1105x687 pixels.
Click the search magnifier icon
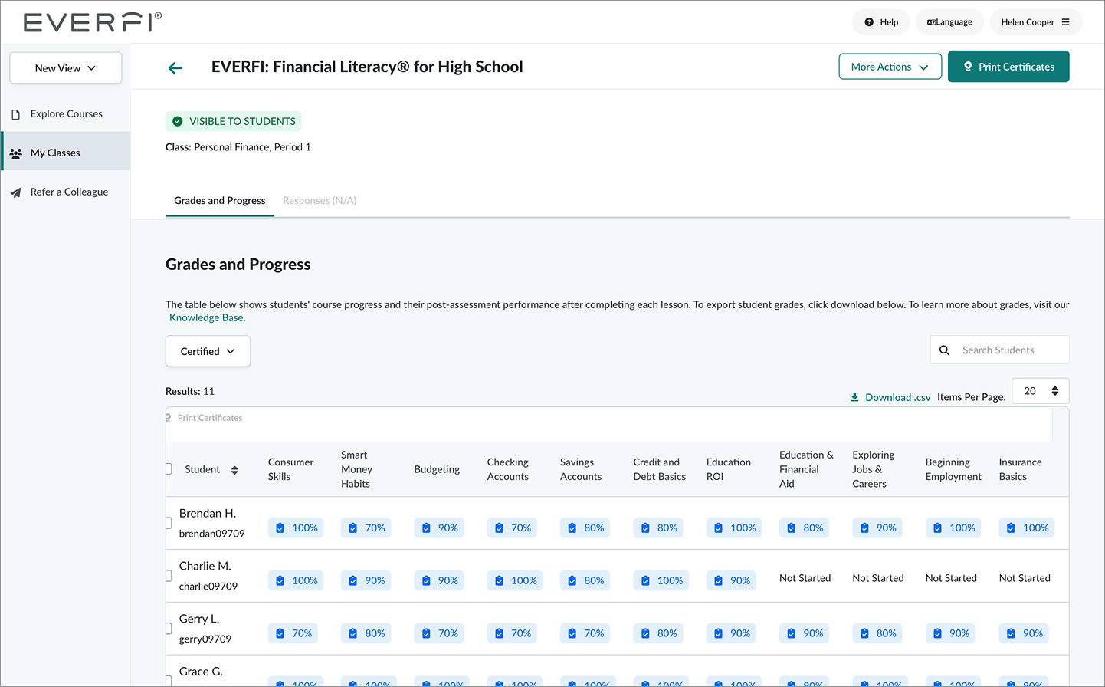pyautogui.click(x=945, y=350)
